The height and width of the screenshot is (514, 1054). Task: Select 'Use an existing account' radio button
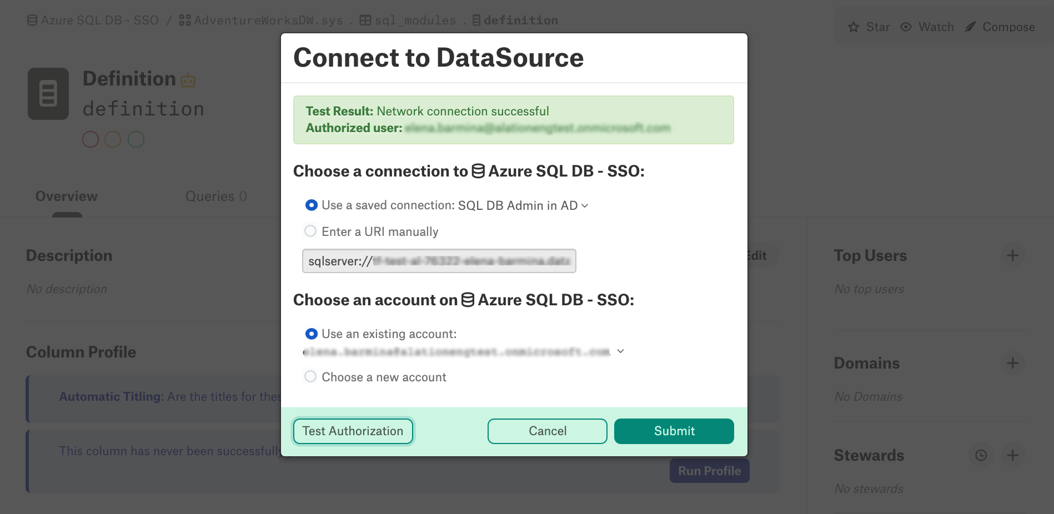pos(311,334)
